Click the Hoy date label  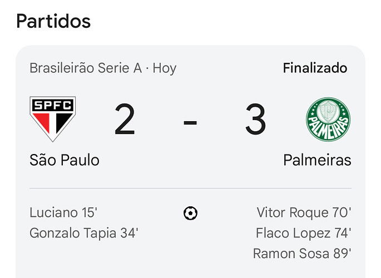click(165, 68)
